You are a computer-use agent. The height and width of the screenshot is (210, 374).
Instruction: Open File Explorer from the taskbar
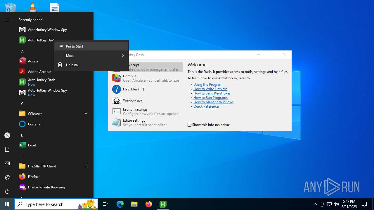coord(134,204)
